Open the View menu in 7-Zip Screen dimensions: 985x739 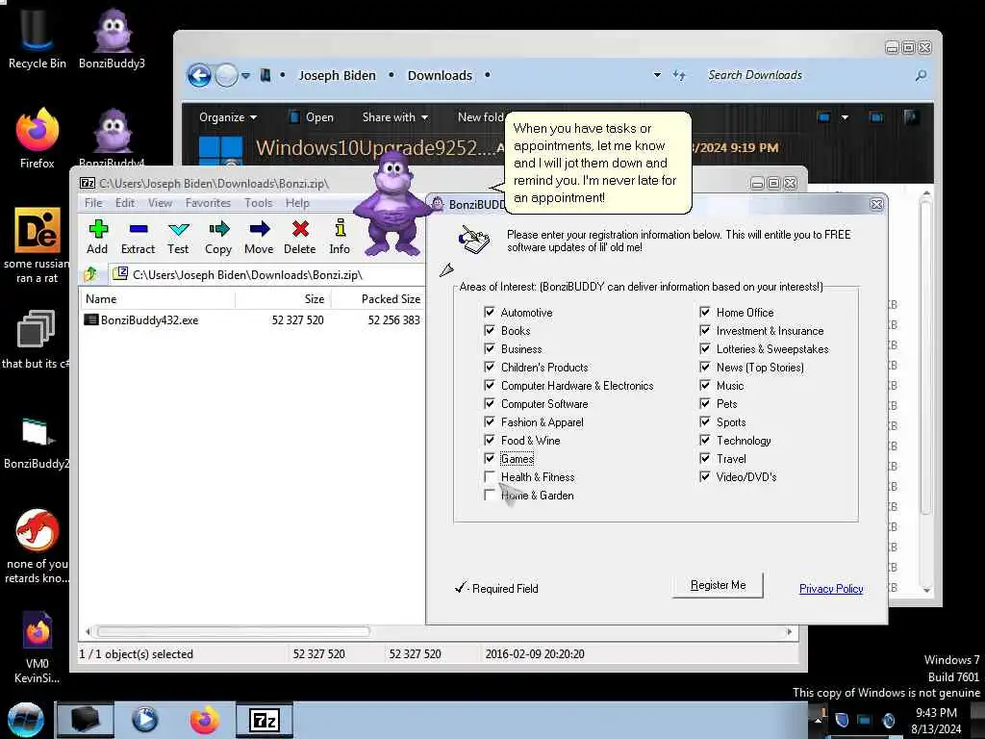(160, 203)
